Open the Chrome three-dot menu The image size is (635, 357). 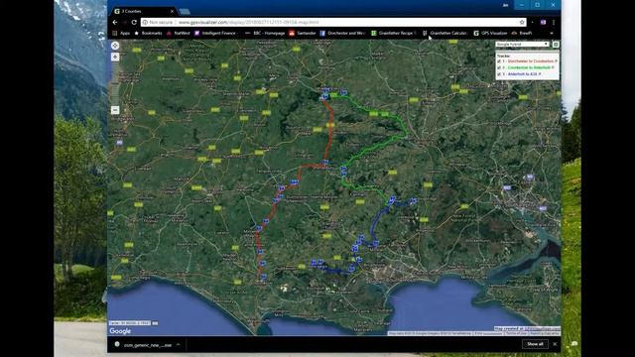click(x=554, y=22)
